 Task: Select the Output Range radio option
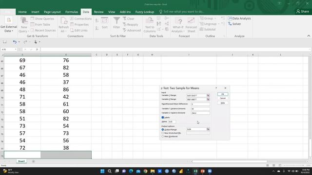[163, 130]
